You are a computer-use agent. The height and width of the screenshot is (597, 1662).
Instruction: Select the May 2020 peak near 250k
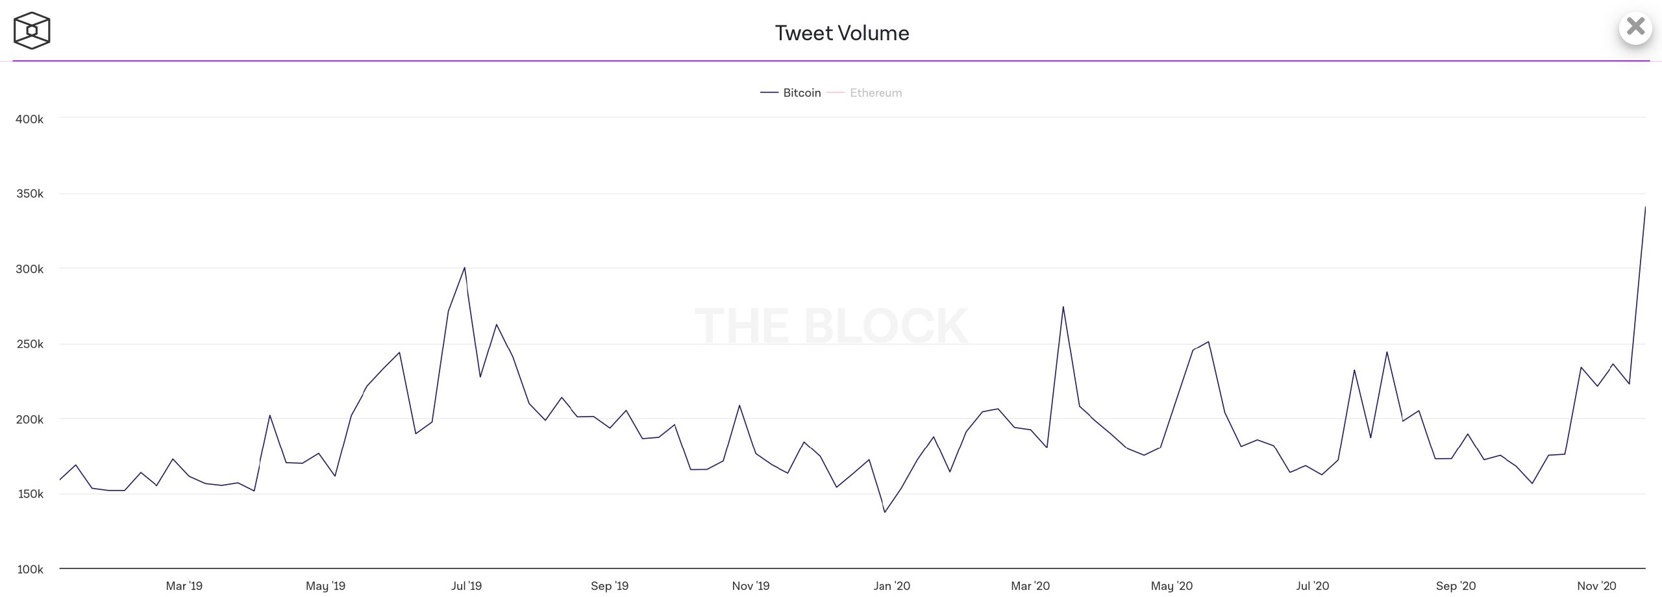coord(1208,342)
